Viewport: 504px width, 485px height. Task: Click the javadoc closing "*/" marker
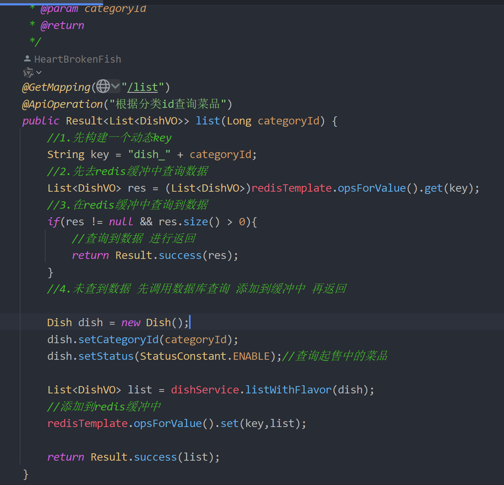click(35, 41)
